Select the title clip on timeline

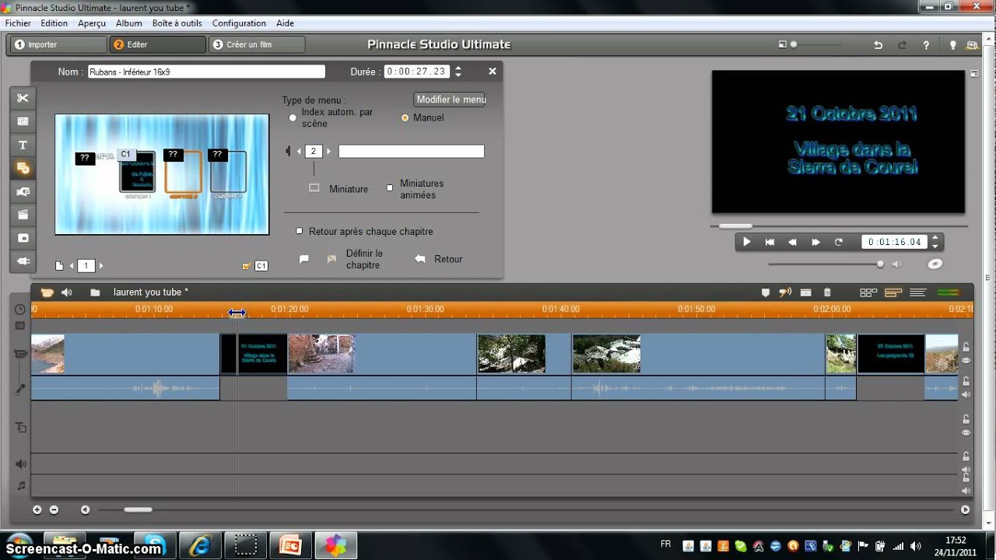[x=254, y=354]
